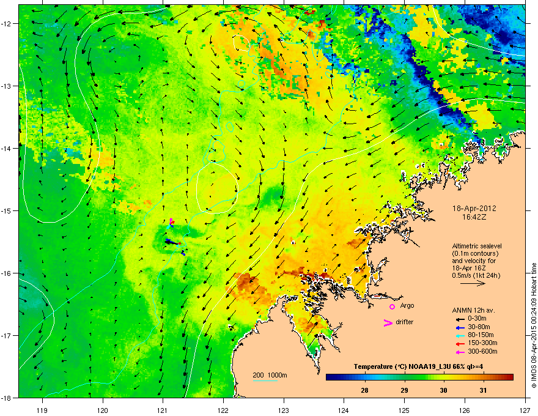538x416 pixels.
Task: Click longitude axis label 120
Action: (x=103, y=410)
